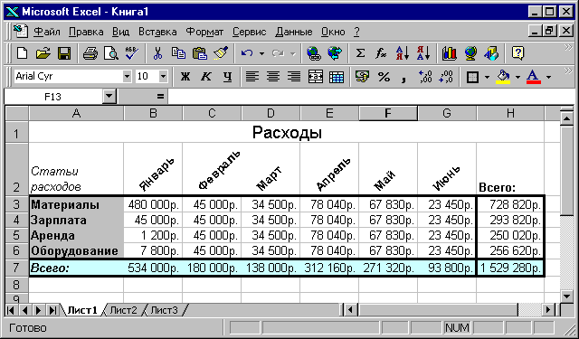Click the horizontal scrollbar right arrow

click(x=548, y=310)
